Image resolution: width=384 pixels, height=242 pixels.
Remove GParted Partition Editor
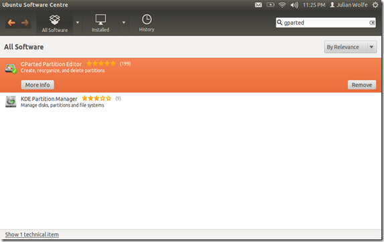[362, 85]
